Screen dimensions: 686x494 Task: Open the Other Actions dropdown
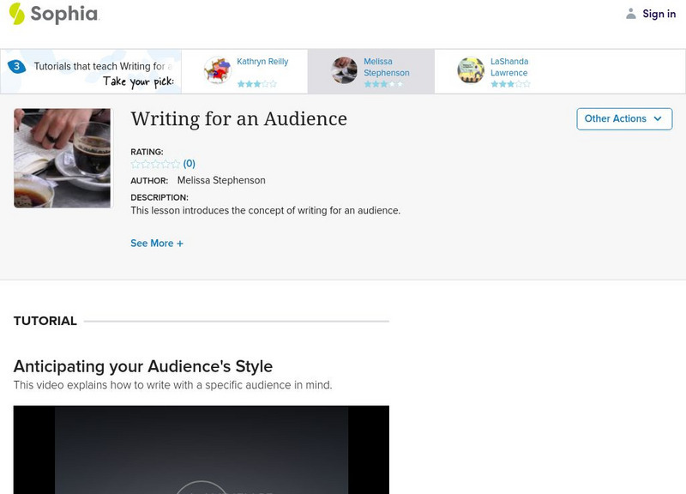(x=623, y=119)
